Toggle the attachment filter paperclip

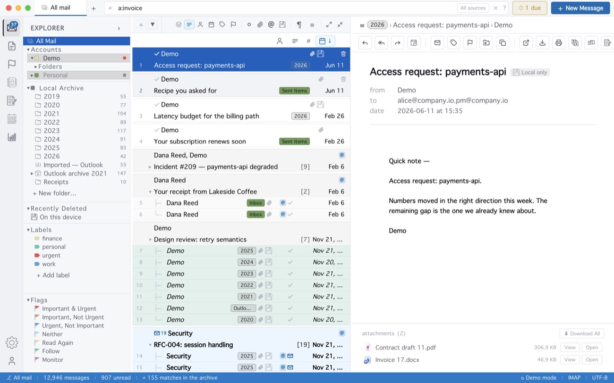[x=260, y=25]
